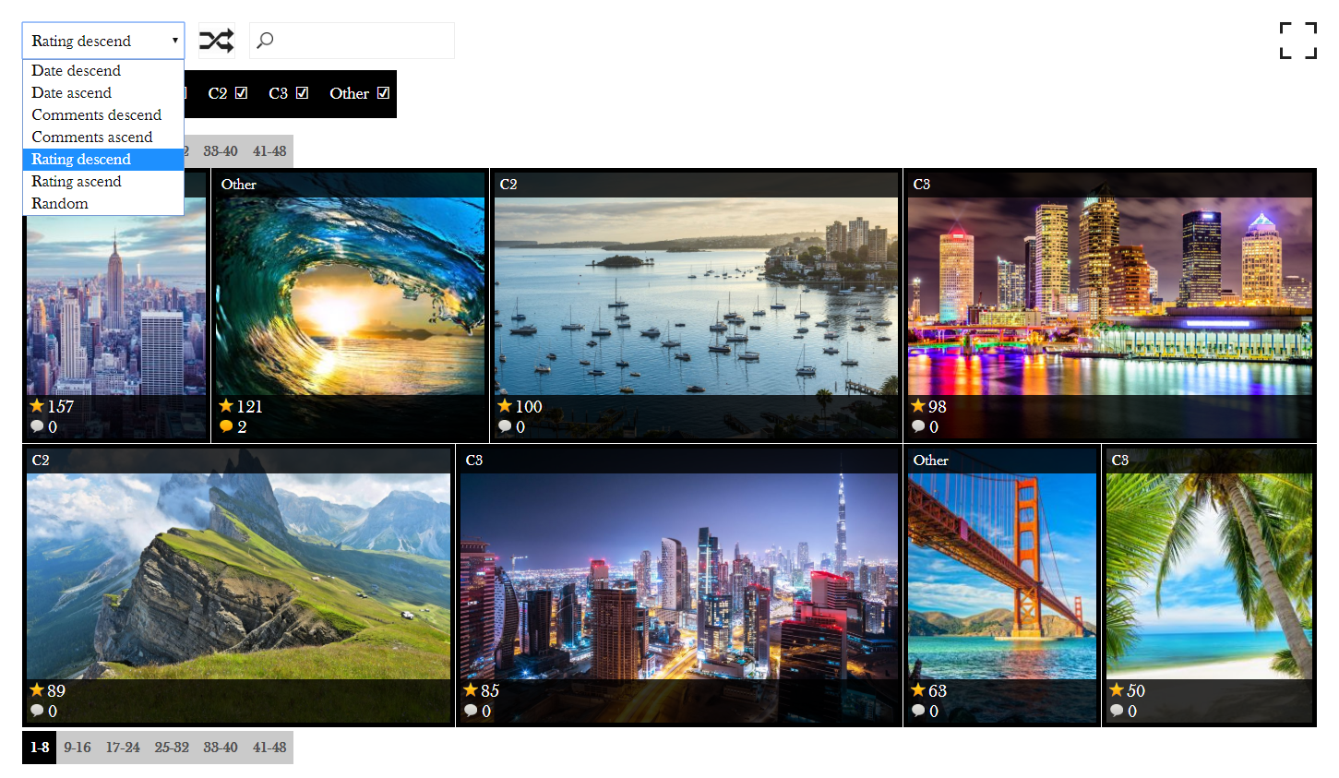
Task: Click the comment bubble on the New York skyline image
Action: pos(37,426)
